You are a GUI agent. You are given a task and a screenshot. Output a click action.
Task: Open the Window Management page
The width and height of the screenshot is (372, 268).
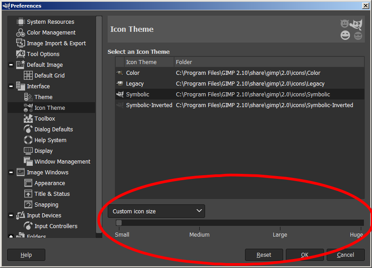click(x=62, y=161)
